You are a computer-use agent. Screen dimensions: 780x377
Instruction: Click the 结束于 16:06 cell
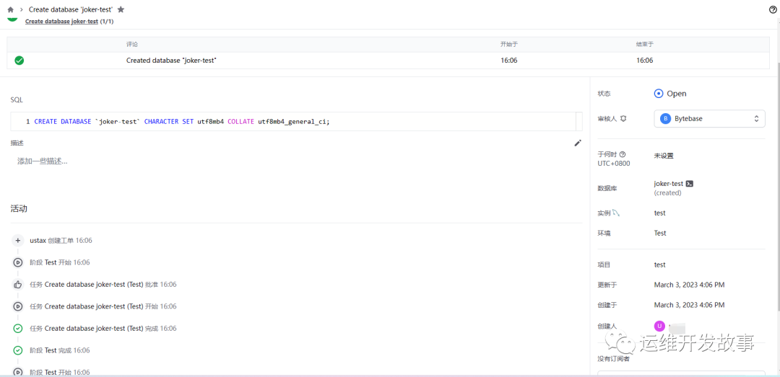[645, 61]
